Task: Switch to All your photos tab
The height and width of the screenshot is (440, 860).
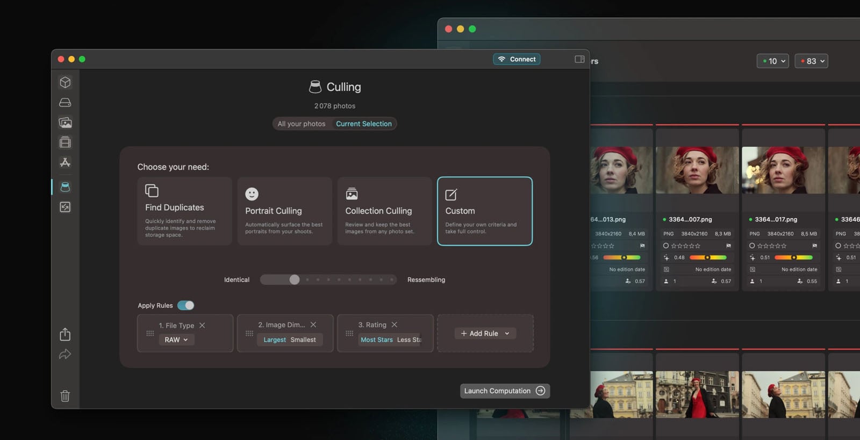Action: [302, 124]
